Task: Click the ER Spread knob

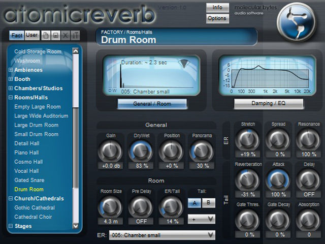Action: [x=278, y=140]
